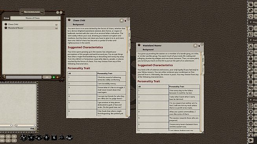Toggle the -2 modifier button
The width and height of the screenshot is (257, 144).
click(8, 140)
